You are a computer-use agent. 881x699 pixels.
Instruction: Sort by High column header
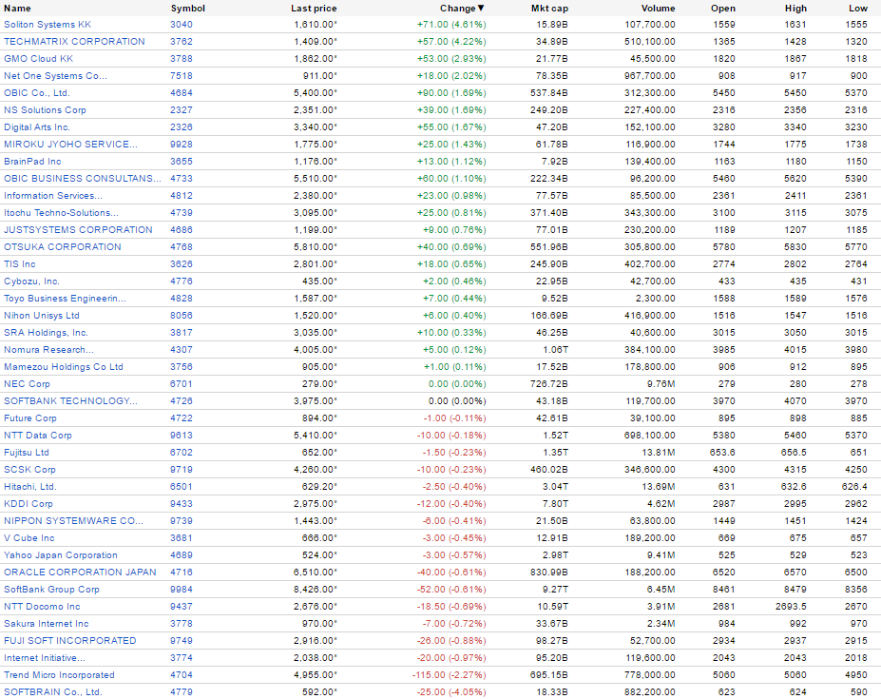(795, 9)
